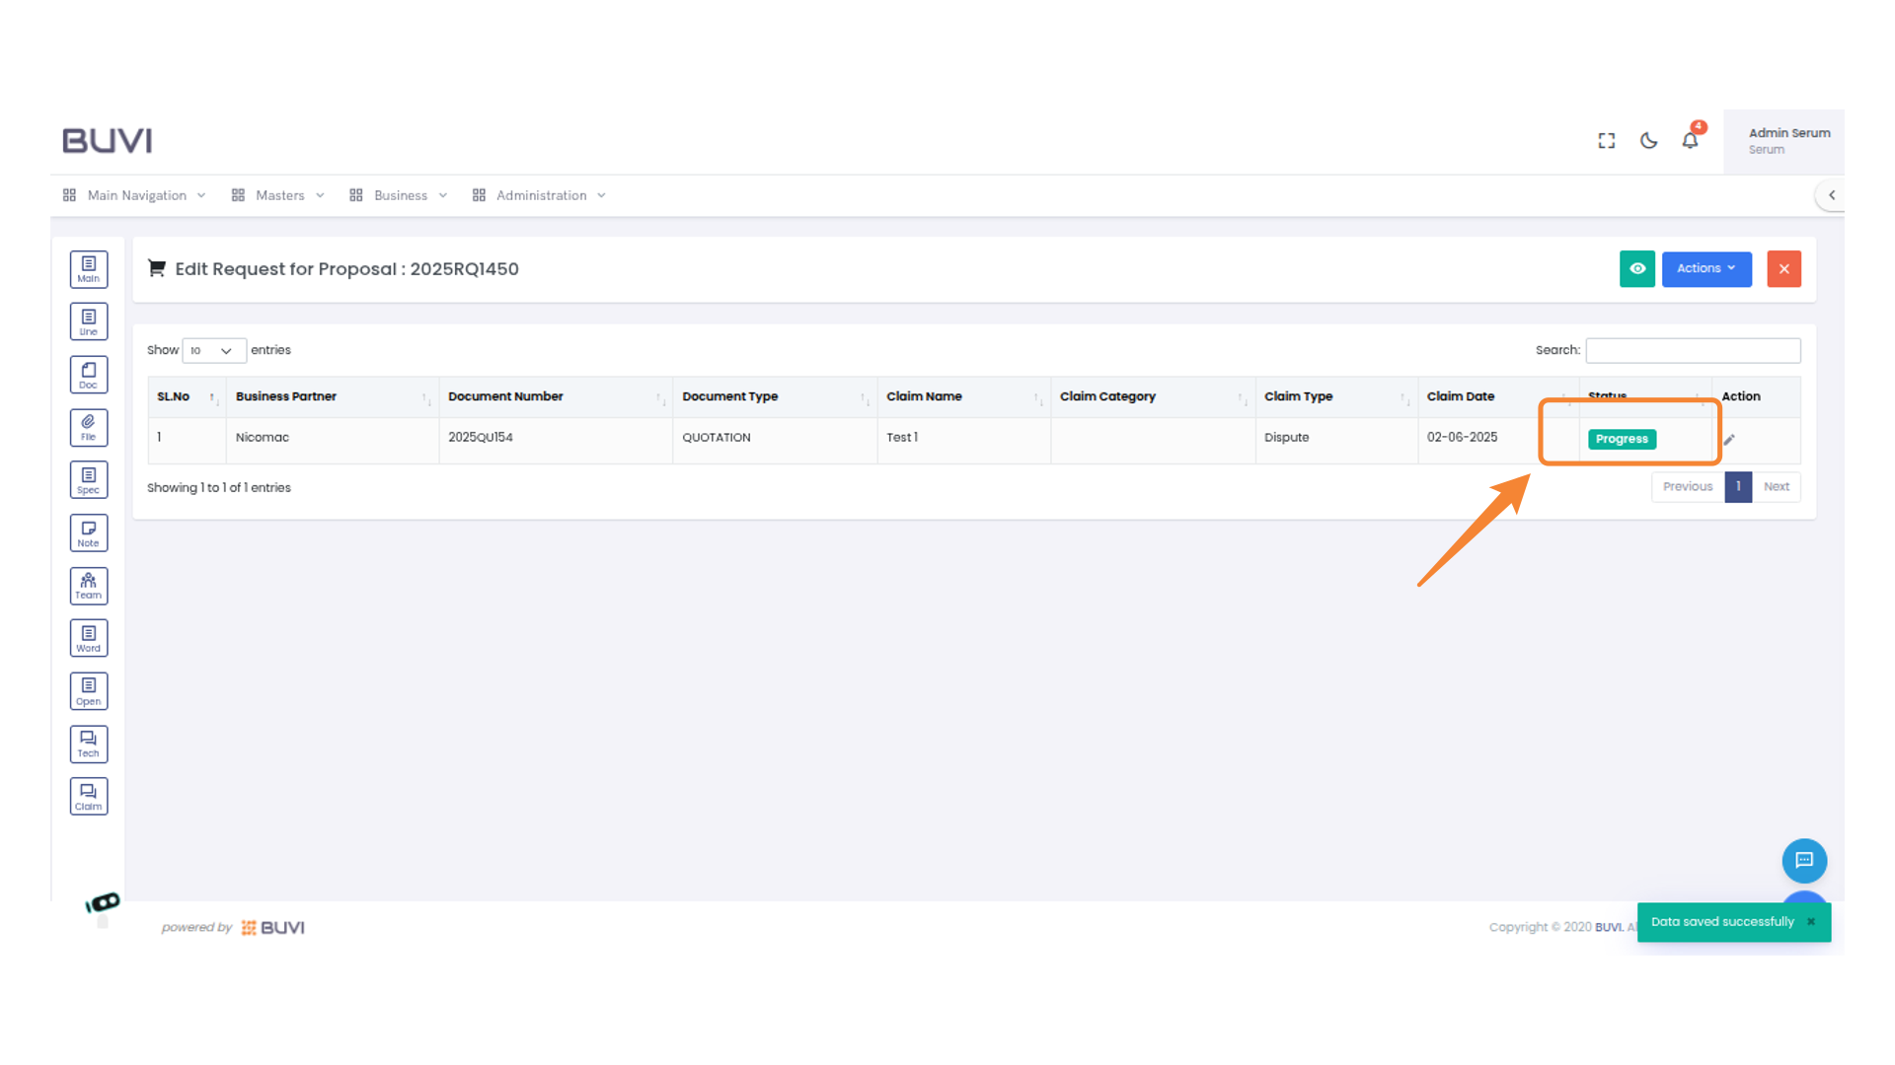The width and height of the screenshot is (1895, 1065).
Task: Select the Doc sidebar icon
Action: tap(89, 374)
